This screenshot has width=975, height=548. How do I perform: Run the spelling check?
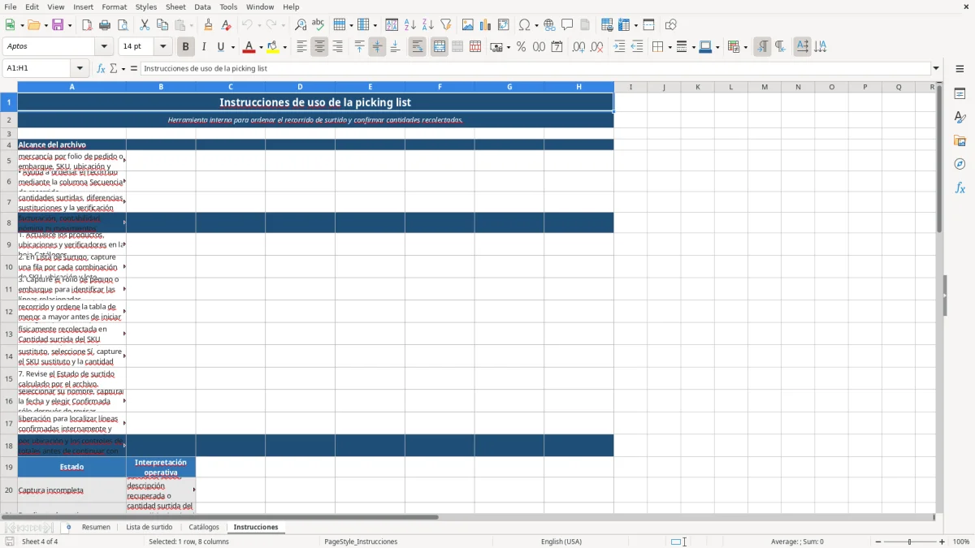[x=318, y=25]
